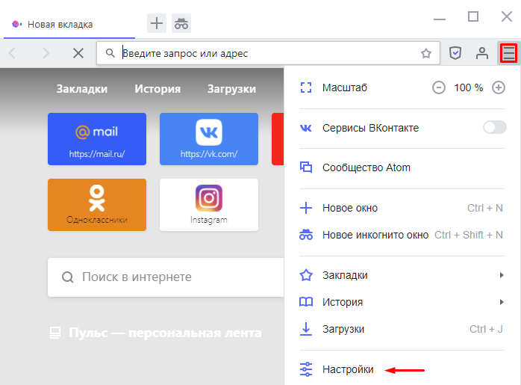This screenshot has height=385, width=521.
Task: Open the hamburger main menu
Action: [509, 53]
